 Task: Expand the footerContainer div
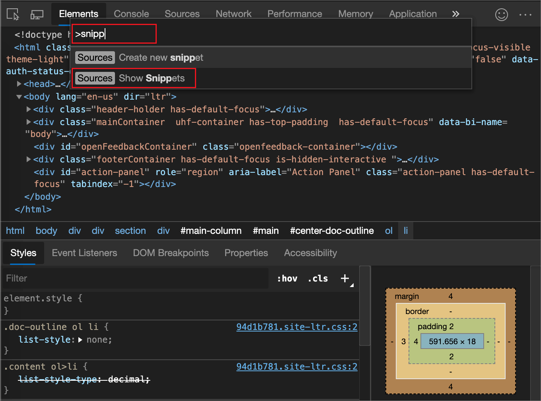pyautogui.click(x=28, y=159)
